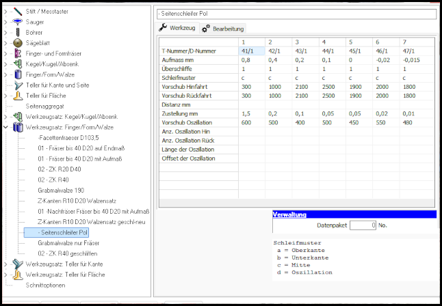Screen dimensions: 442x306
Task: Click the Werkzeugsatz: Teller für Kante icon
Action: coord(18,264)
